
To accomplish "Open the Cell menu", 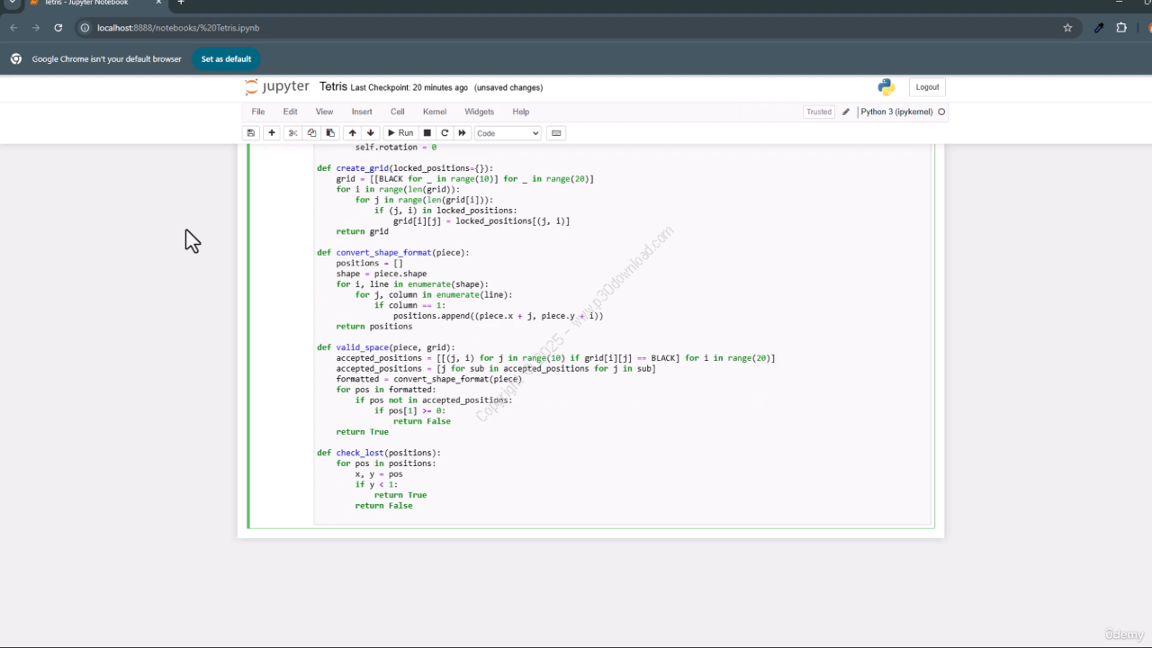I will click(397, 112).
